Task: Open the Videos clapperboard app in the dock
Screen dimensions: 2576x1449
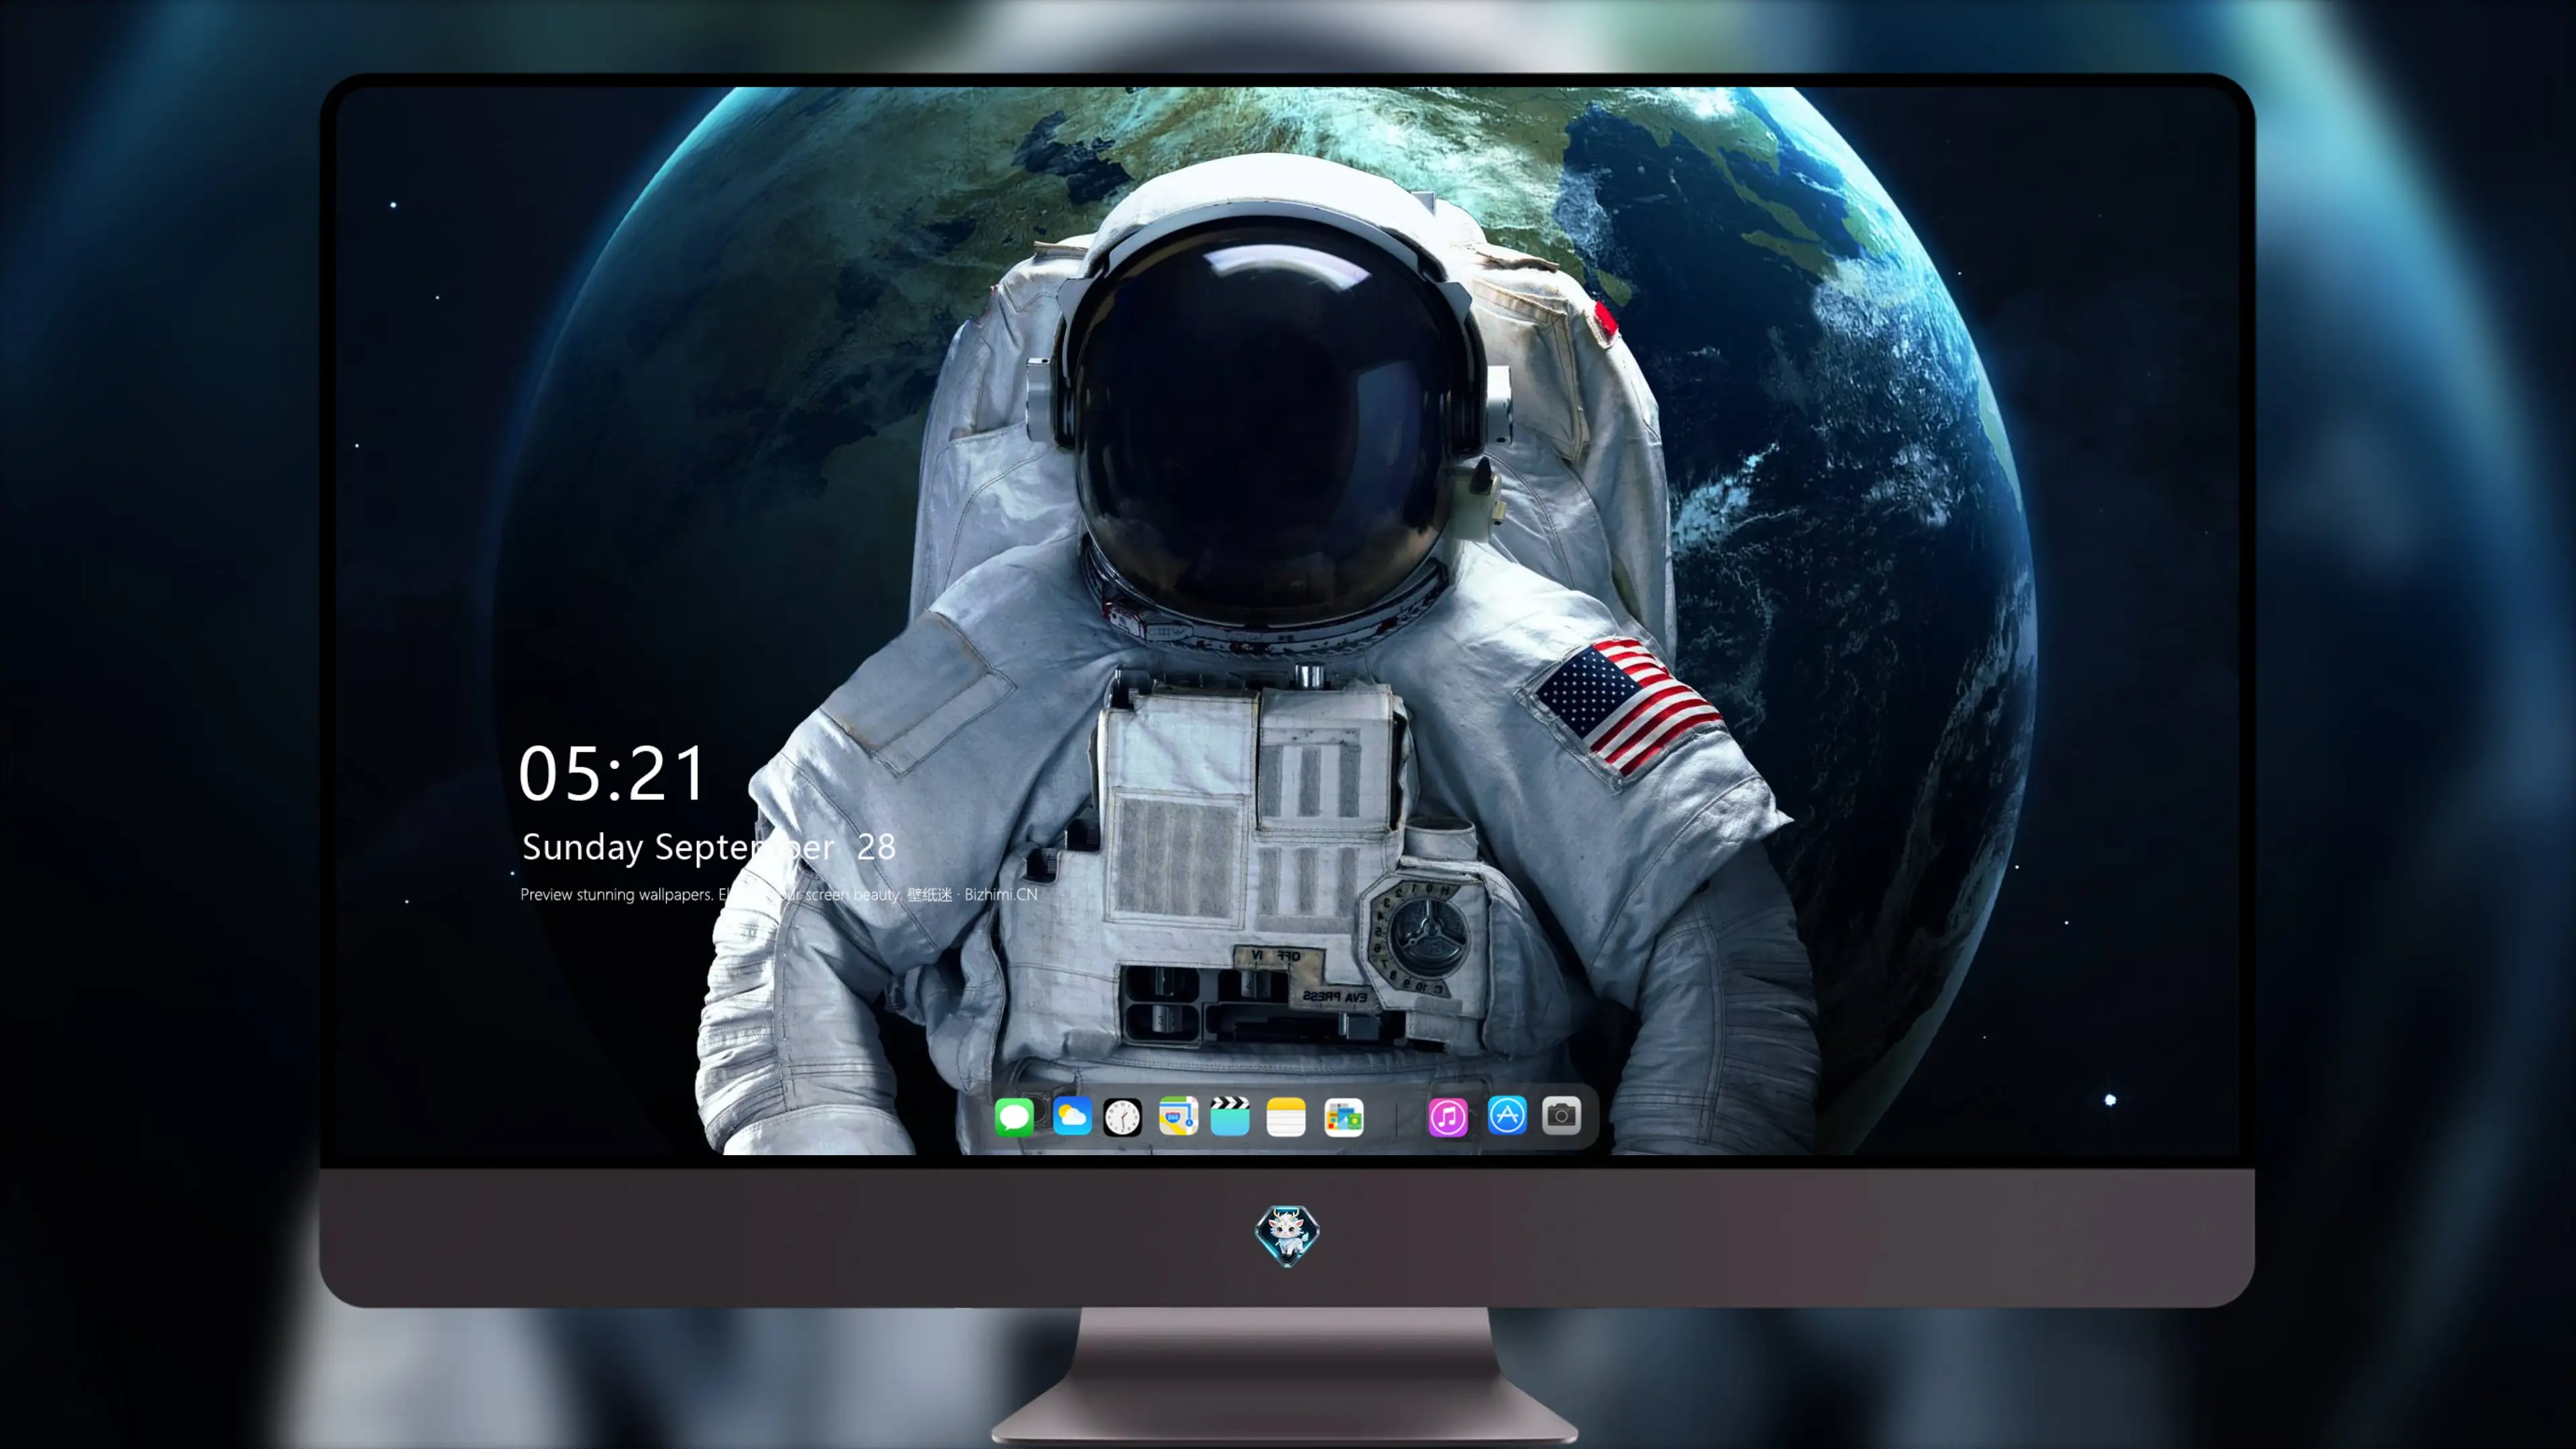Action: click(1230, 1116)
